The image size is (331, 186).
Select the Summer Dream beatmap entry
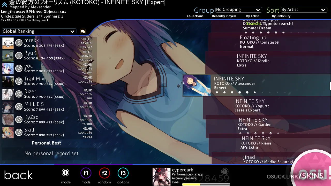click(271, 26)
